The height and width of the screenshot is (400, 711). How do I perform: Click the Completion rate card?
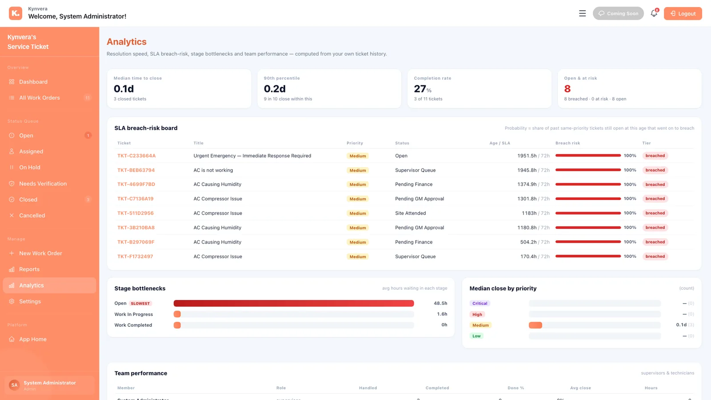[479, 88]
